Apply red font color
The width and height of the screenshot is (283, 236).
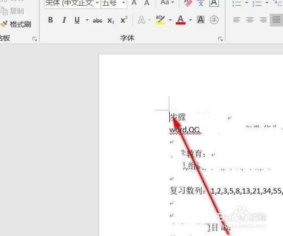tap(181, 20)
